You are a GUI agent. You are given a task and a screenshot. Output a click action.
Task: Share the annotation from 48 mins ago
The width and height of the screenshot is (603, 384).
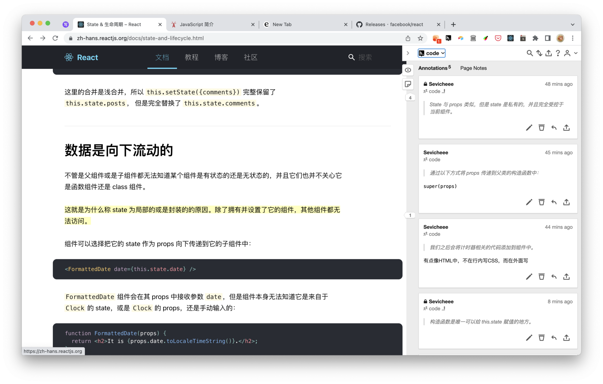(567, 128)
